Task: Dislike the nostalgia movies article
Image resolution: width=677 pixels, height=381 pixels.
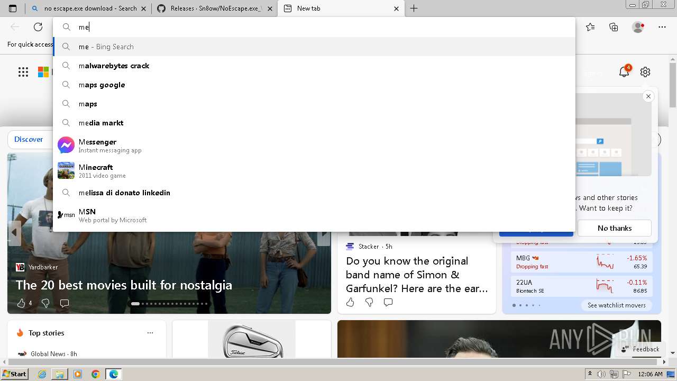Action: pos(45,303)
